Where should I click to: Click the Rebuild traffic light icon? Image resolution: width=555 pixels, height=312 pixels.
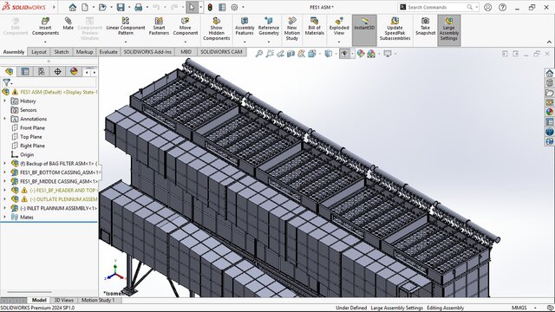click(x=210, y=7)
